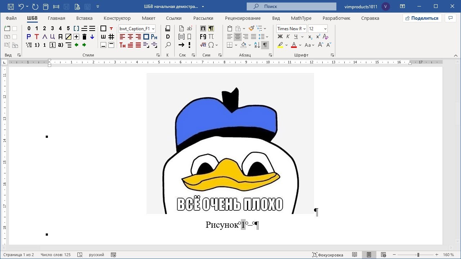
Task: Switch to the Вставка tab
Action: coord(84,18)
